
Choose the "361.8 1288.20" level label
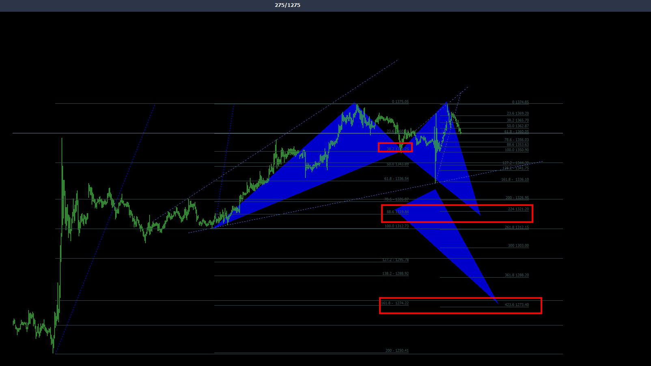click(x=517, y=275)
